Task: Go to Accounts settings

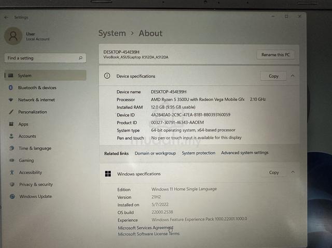Action: [x=27, y=136]
